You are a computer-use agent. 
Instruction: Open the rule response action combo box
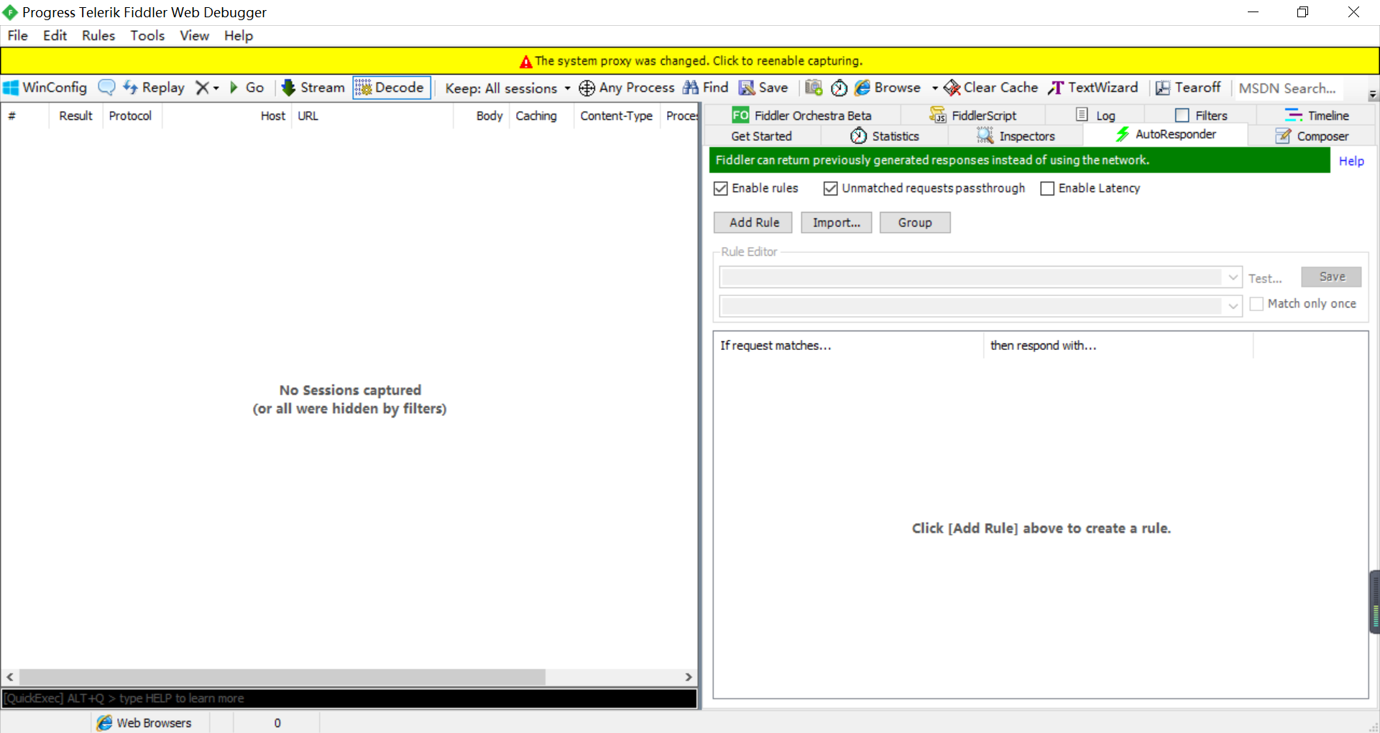pyautogui.click(x=981, y=305)
